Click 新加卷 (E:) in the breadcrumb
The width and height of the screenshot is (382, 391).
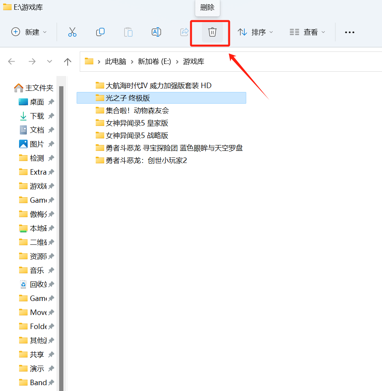tap(154, 61)
